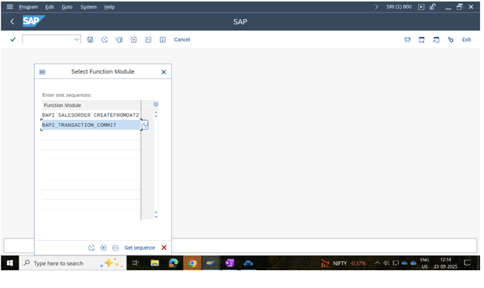Open table settings gear icon
This screenshot has width=484, height=288.
tap(156, 105)
